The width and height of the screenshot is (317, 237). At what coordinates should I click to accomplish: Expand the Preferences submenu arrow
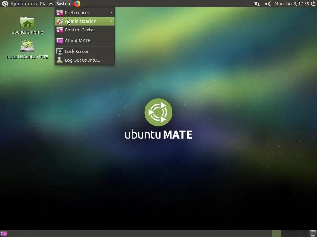[111, 12]
